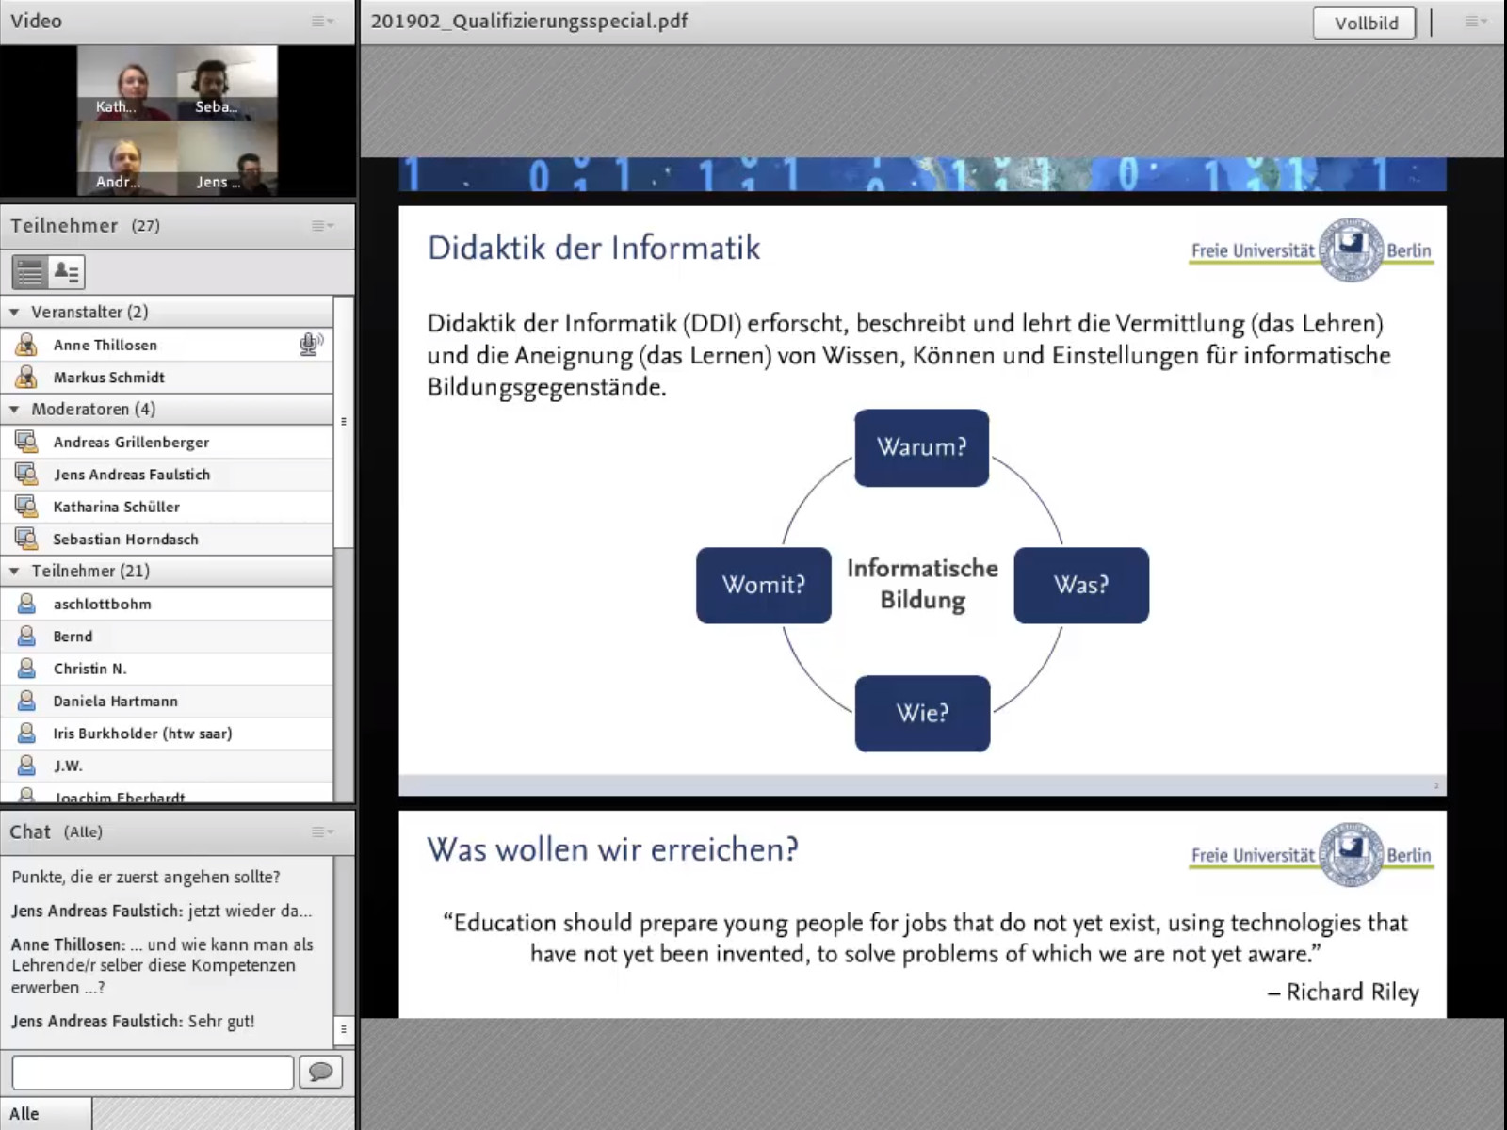This screenshot has width=1507, height=1130.
Task: Open the PDF share pod options menu
Action: click(x=1476, y=21)
